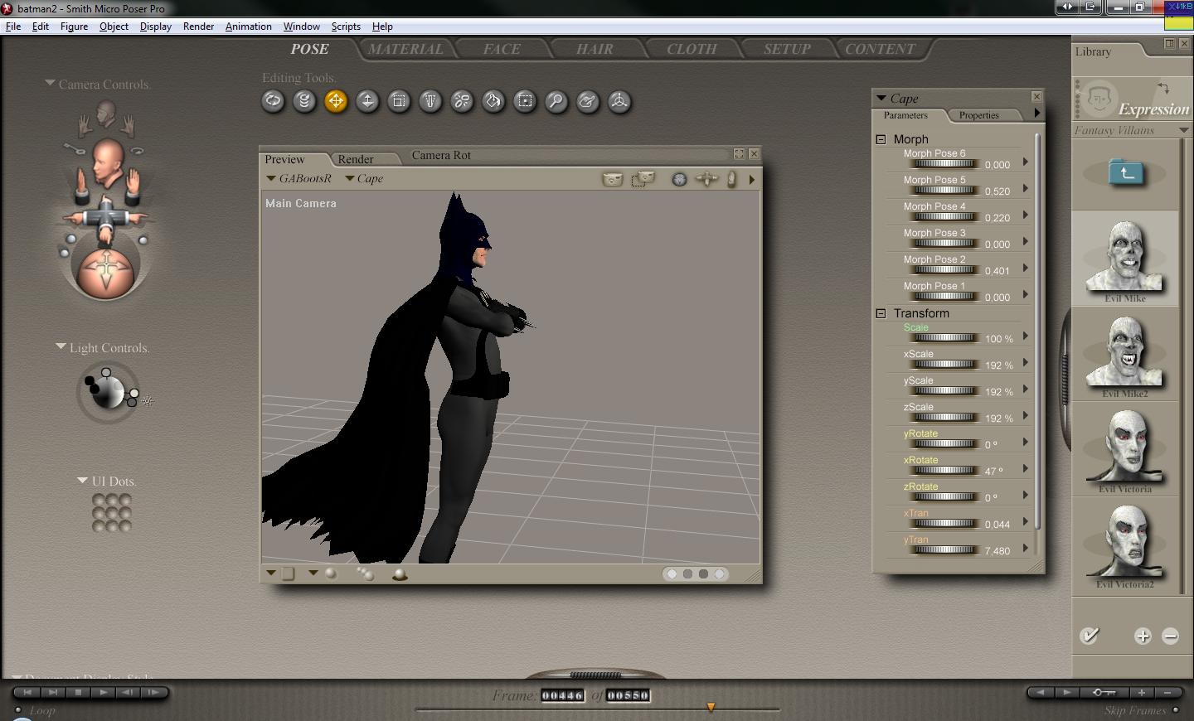Select the Rotate editing tool

(x=273, y=101)
